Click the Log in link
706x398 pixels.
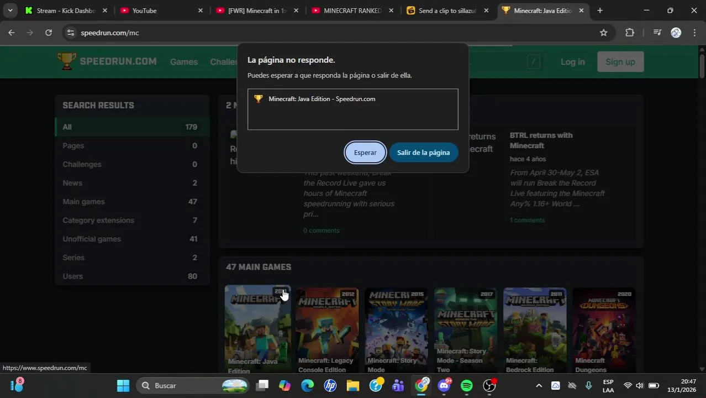click(x=572, y=62)
